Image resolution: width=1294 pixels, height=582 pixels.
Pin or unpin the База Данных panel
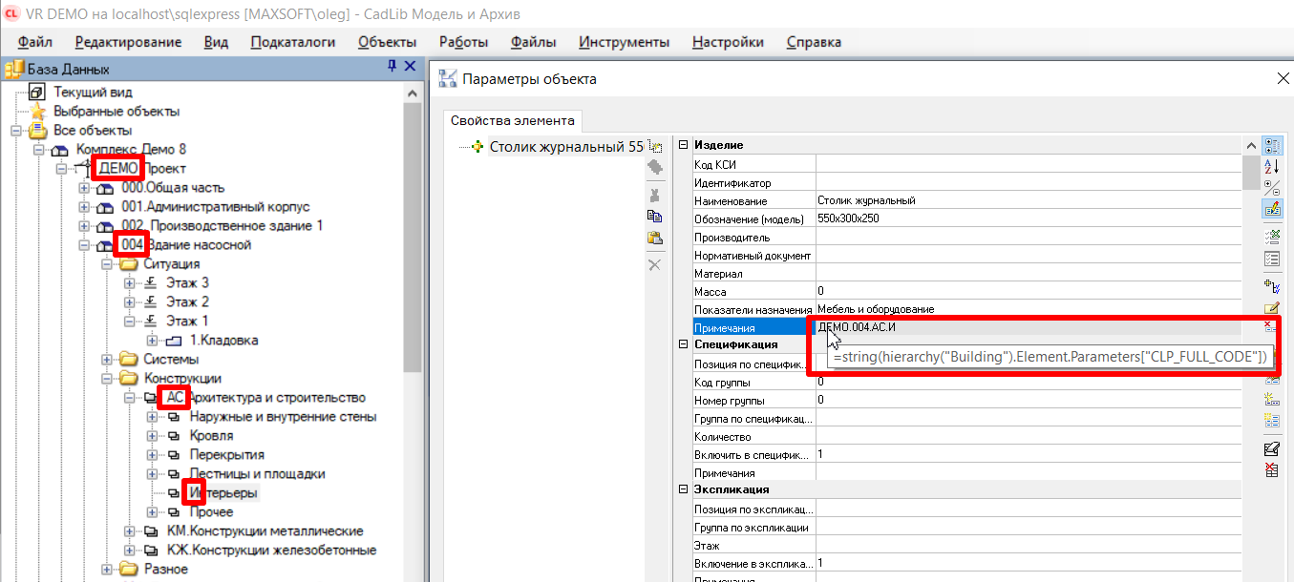pos(392,67)
